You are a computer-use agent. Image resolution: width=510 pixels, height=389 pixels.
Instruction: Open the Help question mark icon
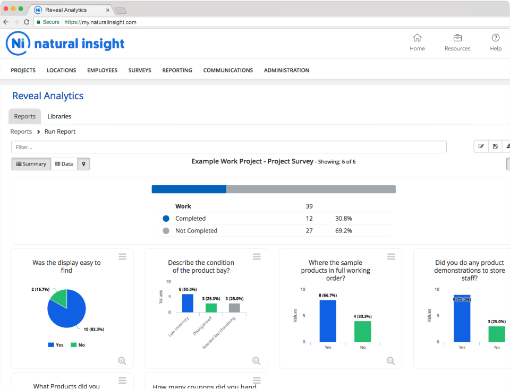tap(495, 38)
